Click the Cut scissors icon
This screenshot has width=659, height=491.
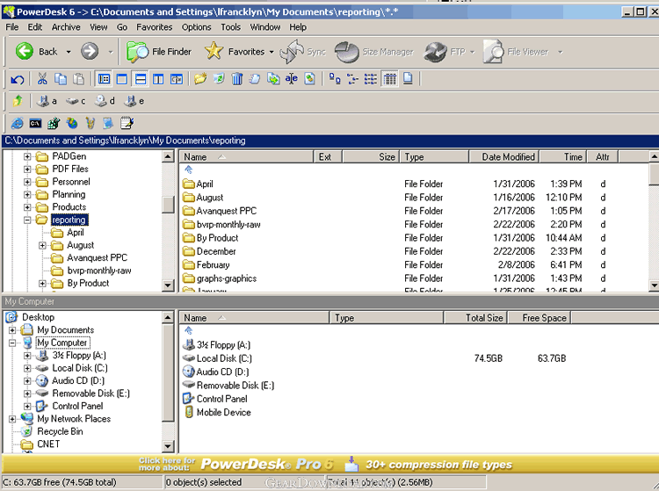tap(42, 79)
